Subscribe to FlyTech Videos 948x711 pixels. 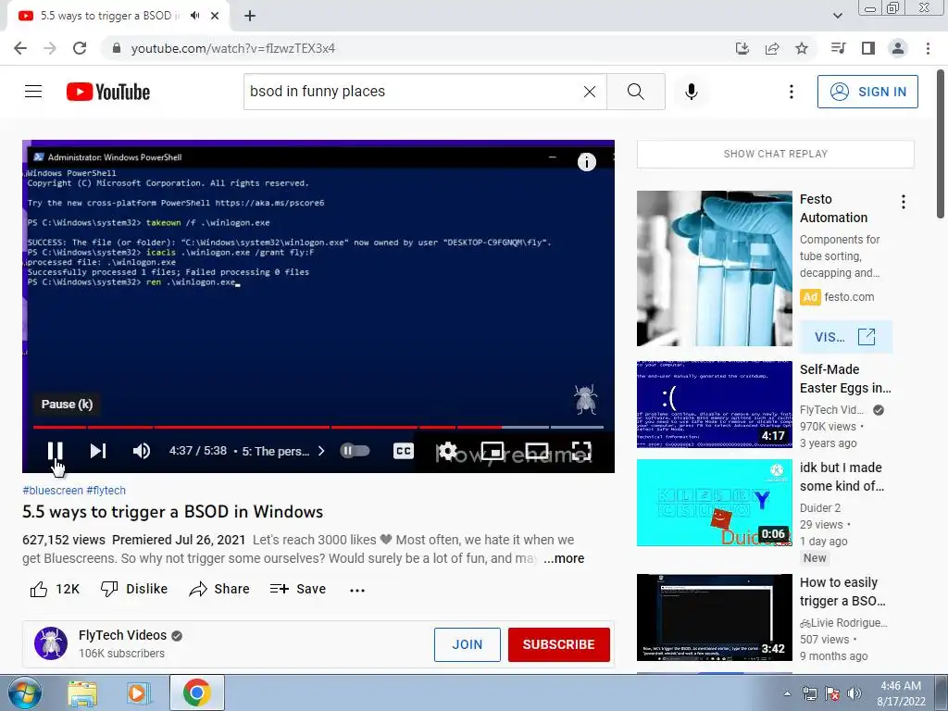(x=558, y=644)
